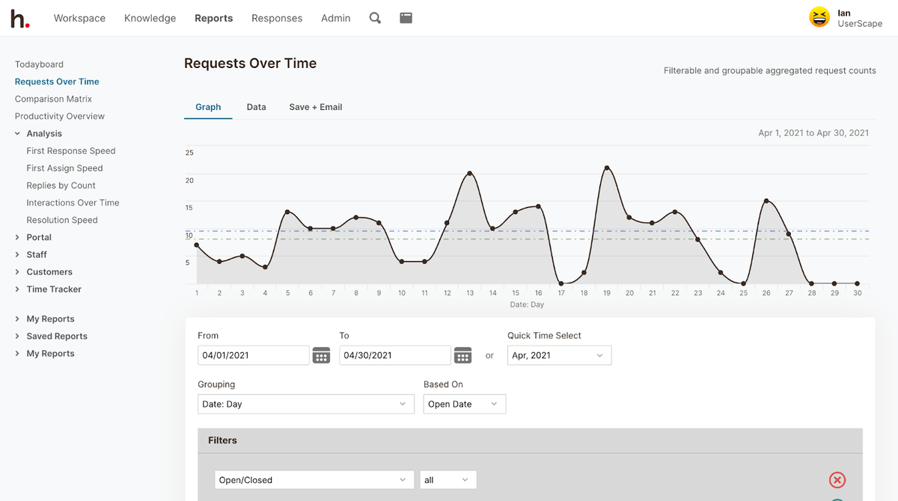This screenshot has height=501, width=898.
Task: Open the search magnifier icon
Action: pos(375,18)
